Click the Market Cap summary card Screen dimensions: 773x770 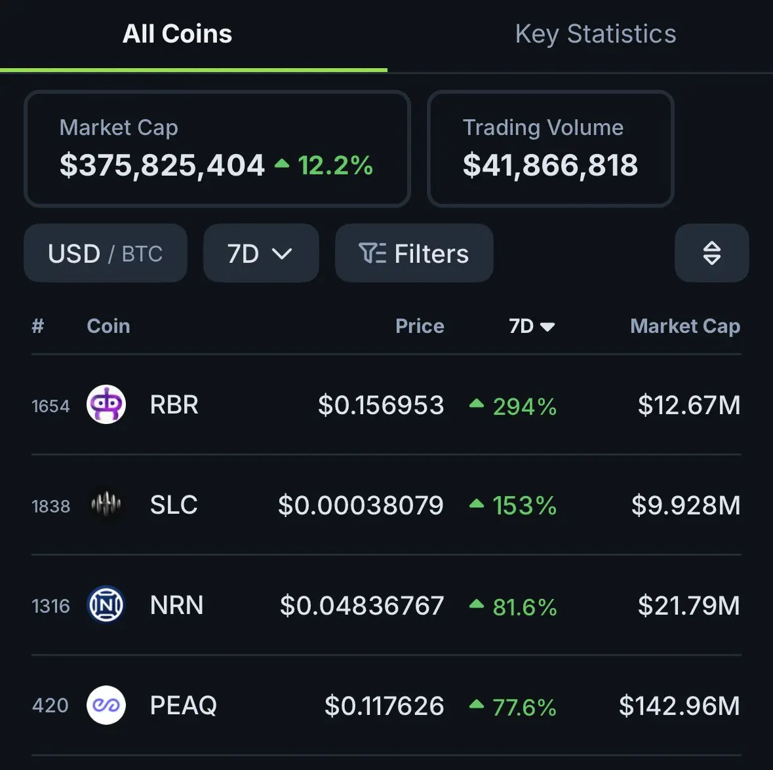[x=218, y=148]
